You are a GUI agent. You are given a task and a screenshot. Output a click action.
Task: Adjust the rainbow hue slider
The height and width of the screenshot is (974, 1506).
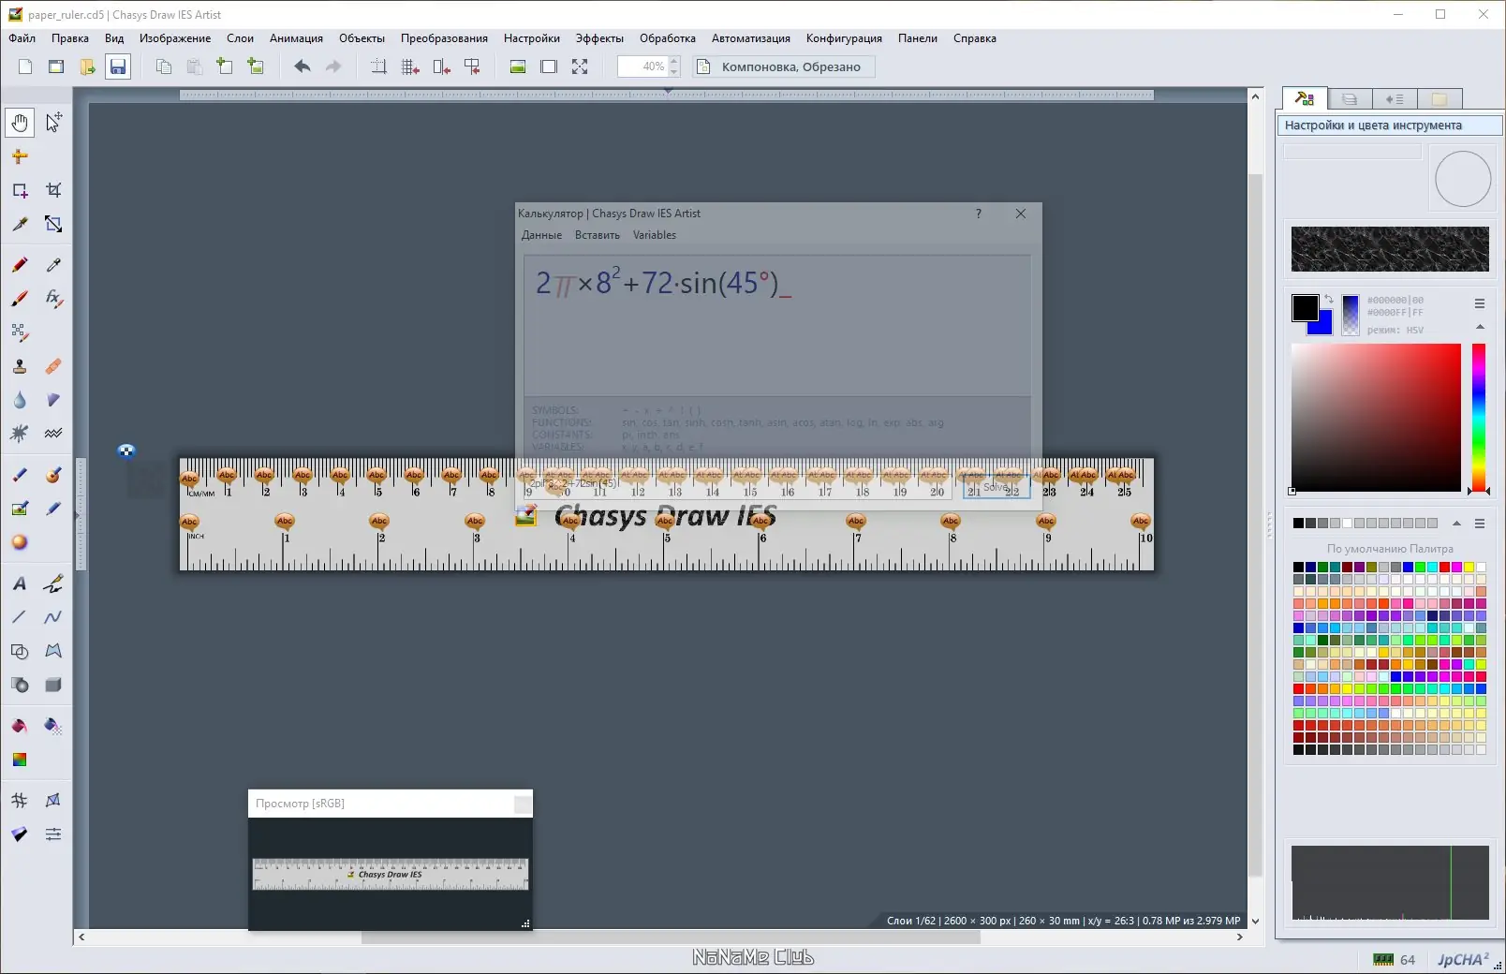[1479, 418]
